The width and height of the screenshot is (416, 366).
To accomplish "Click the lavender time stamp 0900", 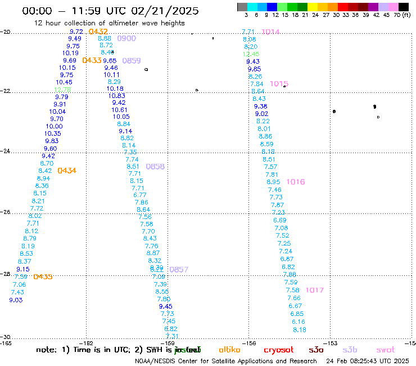I will click(x=126, y=38).
